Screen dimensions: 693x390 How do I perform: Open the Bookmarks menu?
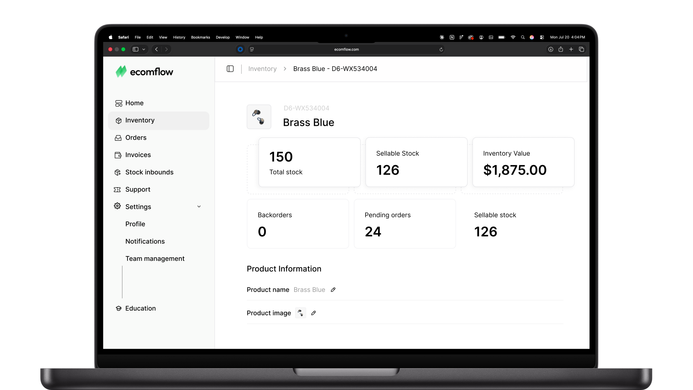click(200, 37)
